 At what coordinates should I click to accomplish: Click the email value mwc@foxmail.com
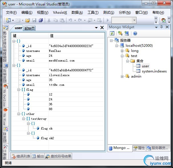[x=62, y=60]
